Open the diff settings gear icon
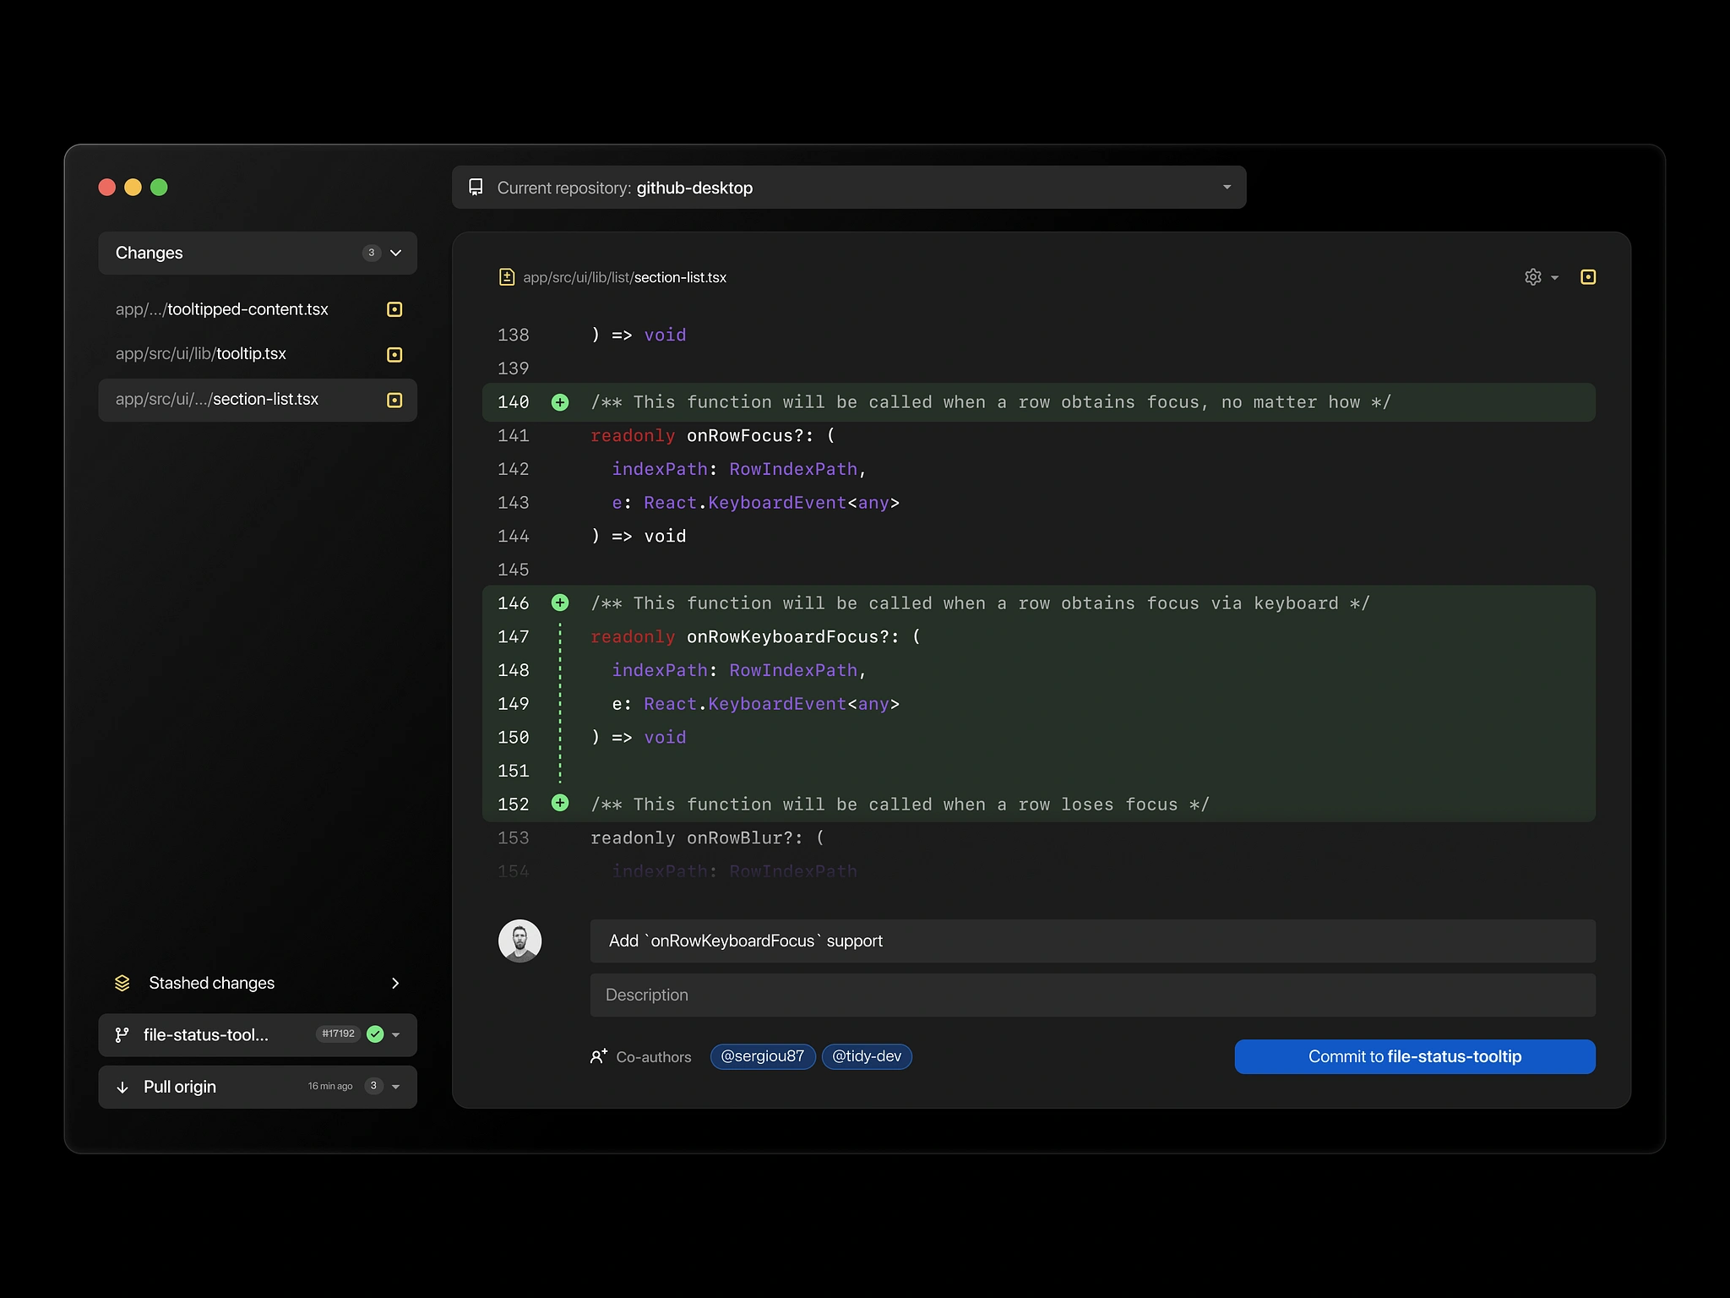Viewport: 1730px width, 1298px height. tap(1533, 276)
